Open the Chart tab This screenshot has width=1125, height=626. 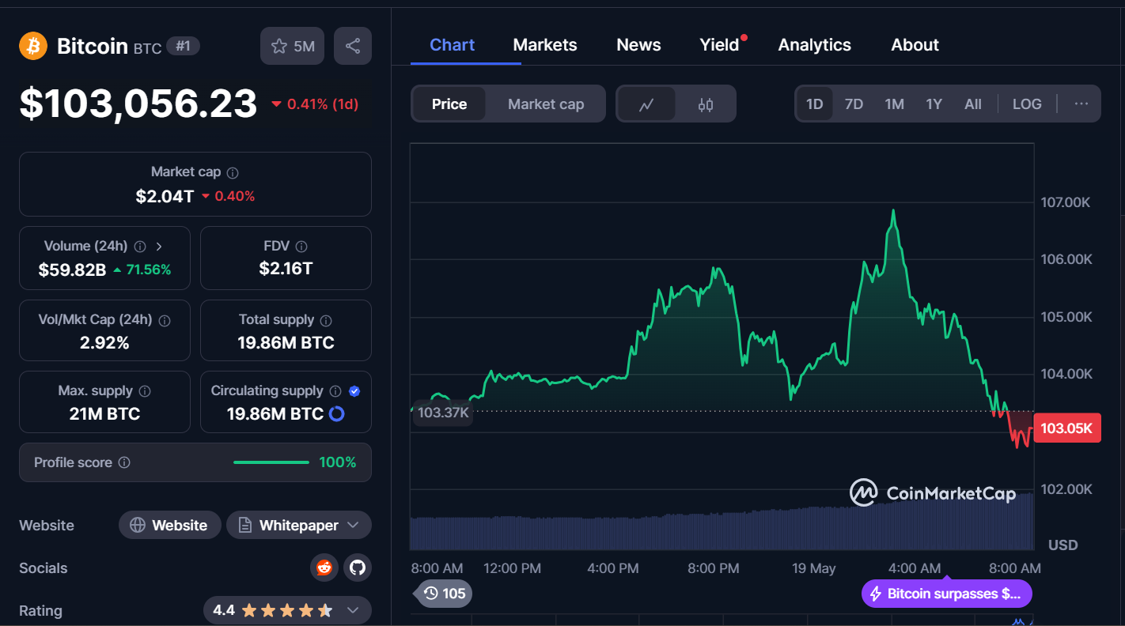(453, 45)
